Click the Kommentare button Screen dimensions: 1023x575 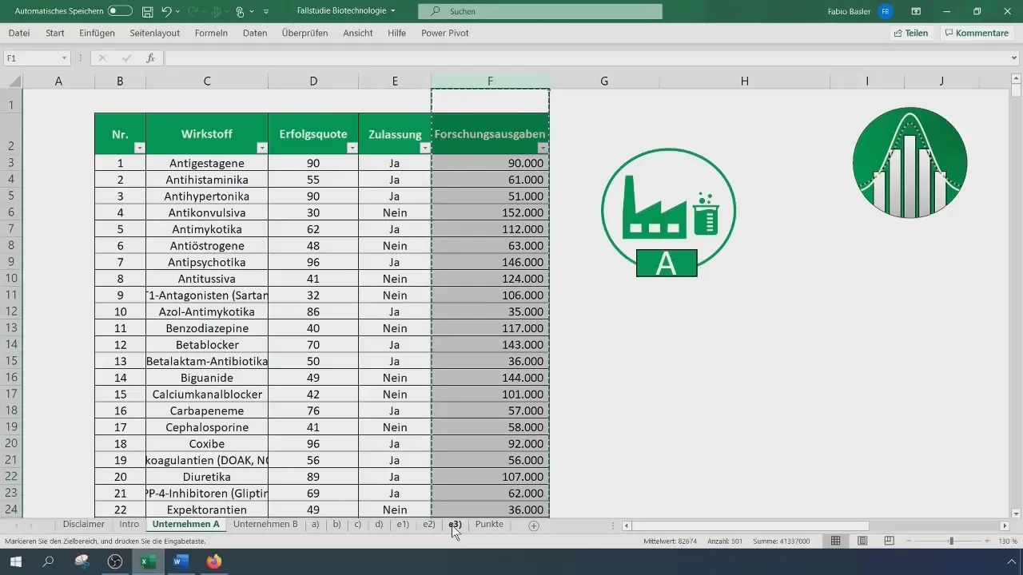976,33
